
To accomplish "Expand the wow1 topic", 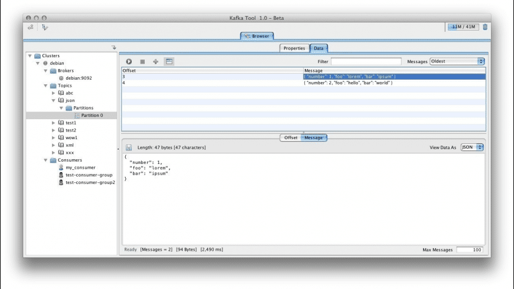I will 53,138.
